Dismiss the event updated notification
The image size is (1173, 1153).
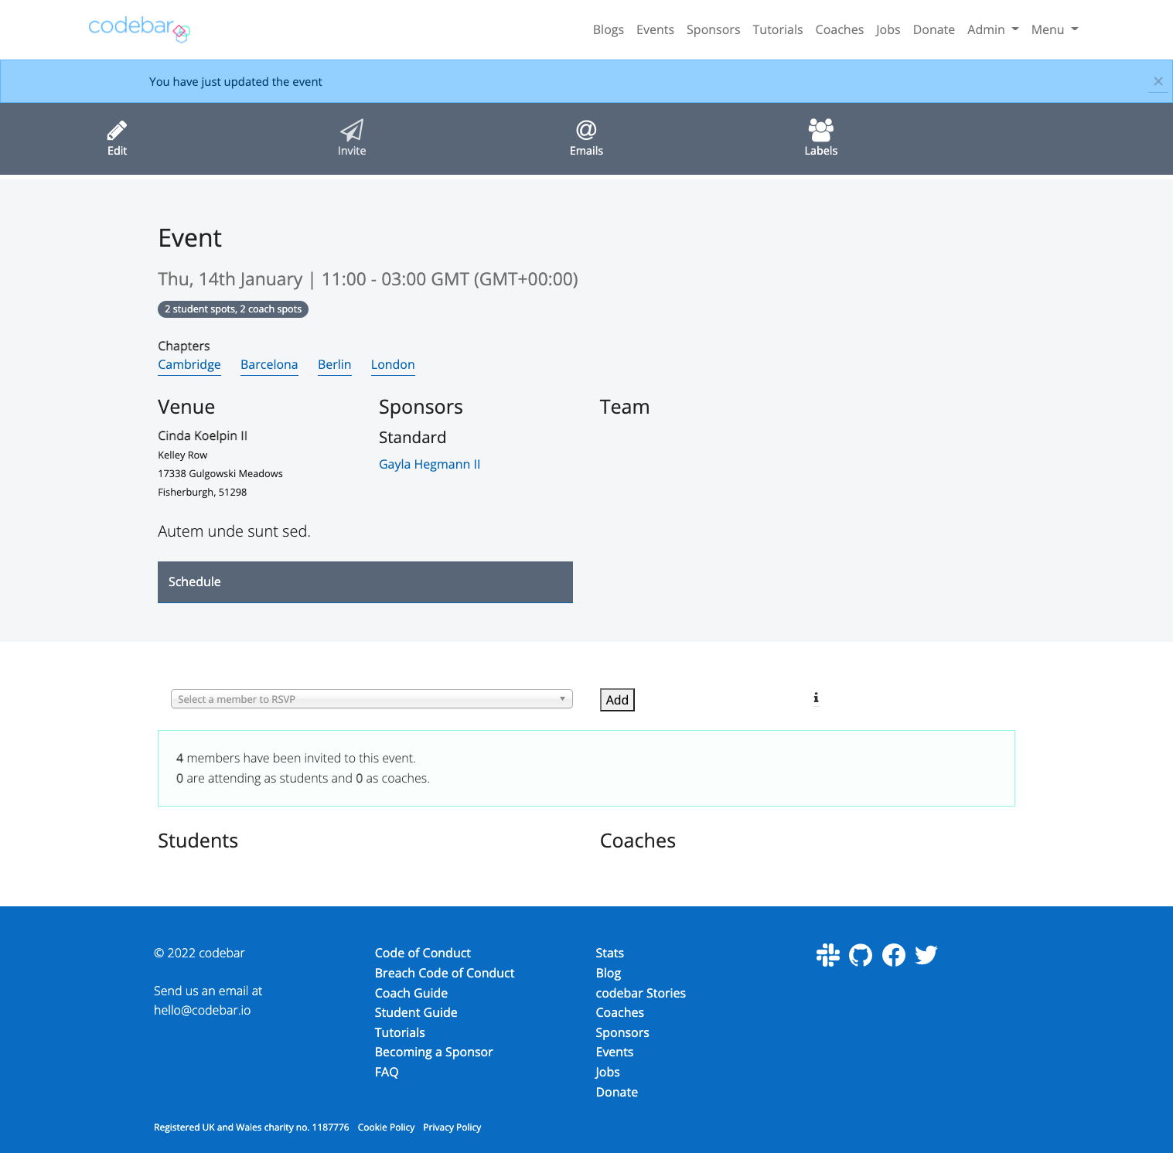(x=1158, y=80)
